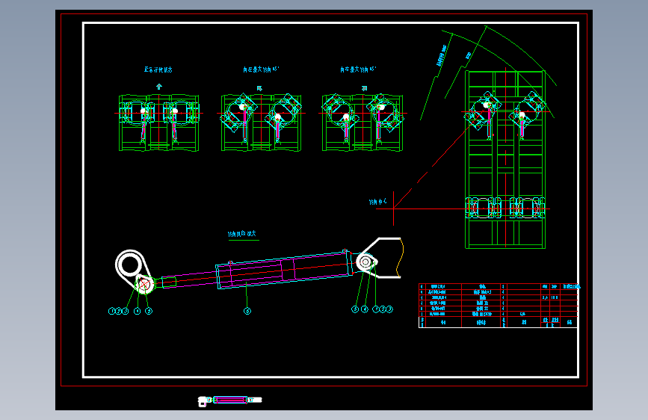Select the white clevis bracket with orange break line

[380, 259]
